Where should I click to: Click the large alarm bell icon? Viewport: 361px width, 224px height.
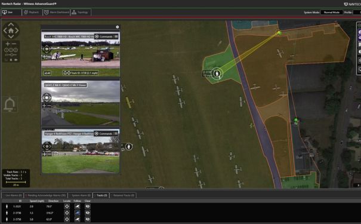pyautogui.click(x=10, y=105)
